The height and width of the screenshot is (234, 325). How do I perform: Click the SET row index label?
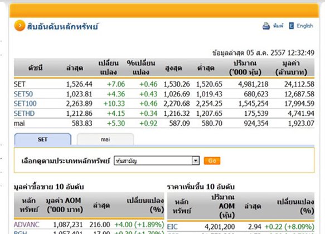[x=20, y=84]
